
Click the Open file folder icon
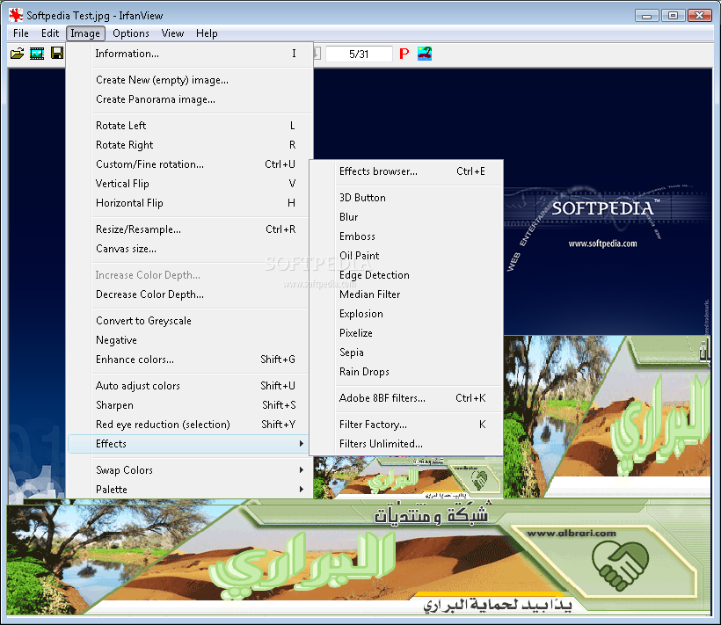(x=17, y=54)
